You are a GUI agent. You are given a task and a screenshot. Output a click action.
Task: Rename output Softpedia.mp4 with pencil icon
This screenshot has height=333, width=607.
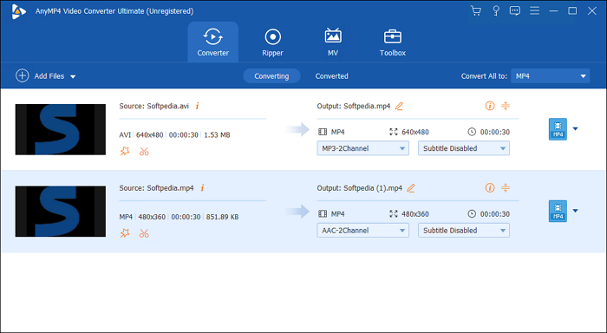399,106
